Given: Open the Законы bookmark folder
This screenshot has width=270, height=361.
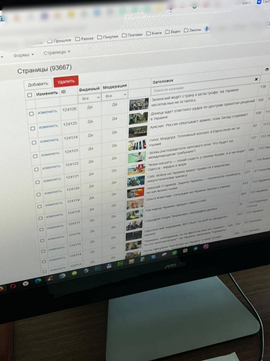Looking at the screenshot, I should click(x=193, y=30).
